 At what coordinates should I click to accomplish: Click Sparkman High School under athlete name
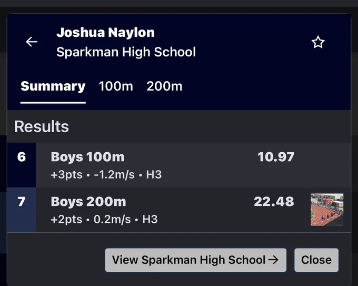coord(126,52)
